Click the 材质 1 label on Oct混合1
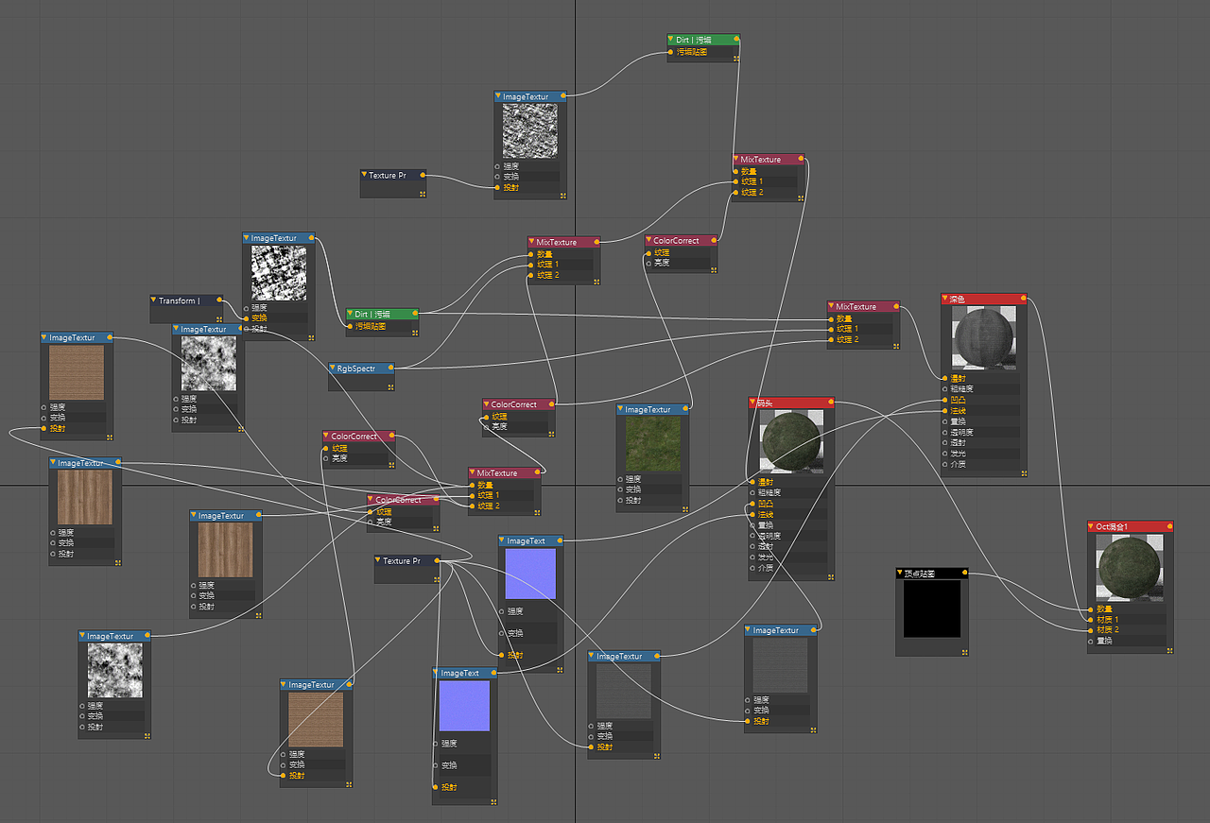The image size is (1210, 823). coord(1107,619)
